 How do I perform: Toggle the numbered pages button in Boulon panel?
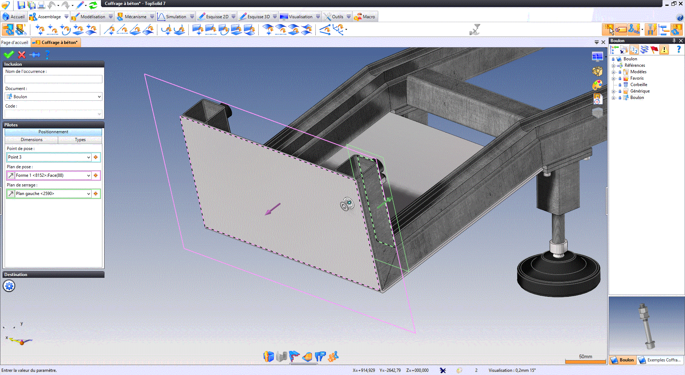(x=634, y=50)
